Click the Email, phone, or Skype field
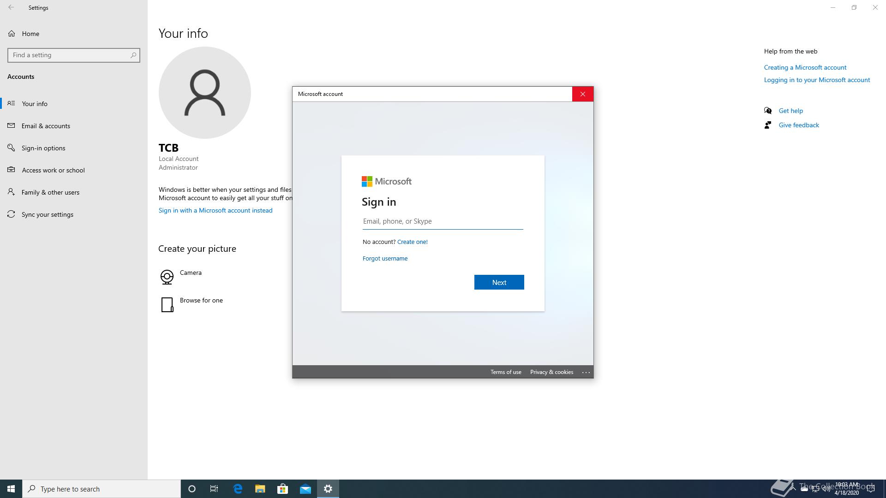This screenshot has height=498, width=886. click(443, 221)
